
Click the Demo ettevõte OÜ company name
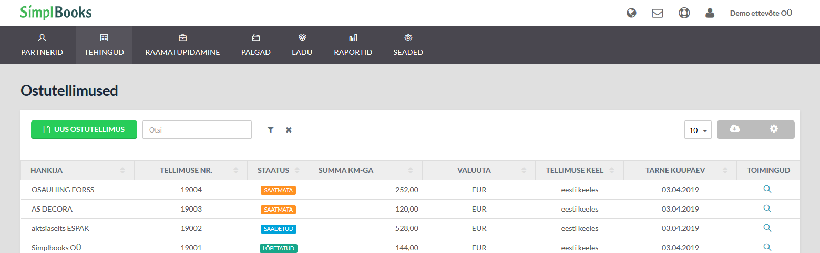click(x=761, y=13)
